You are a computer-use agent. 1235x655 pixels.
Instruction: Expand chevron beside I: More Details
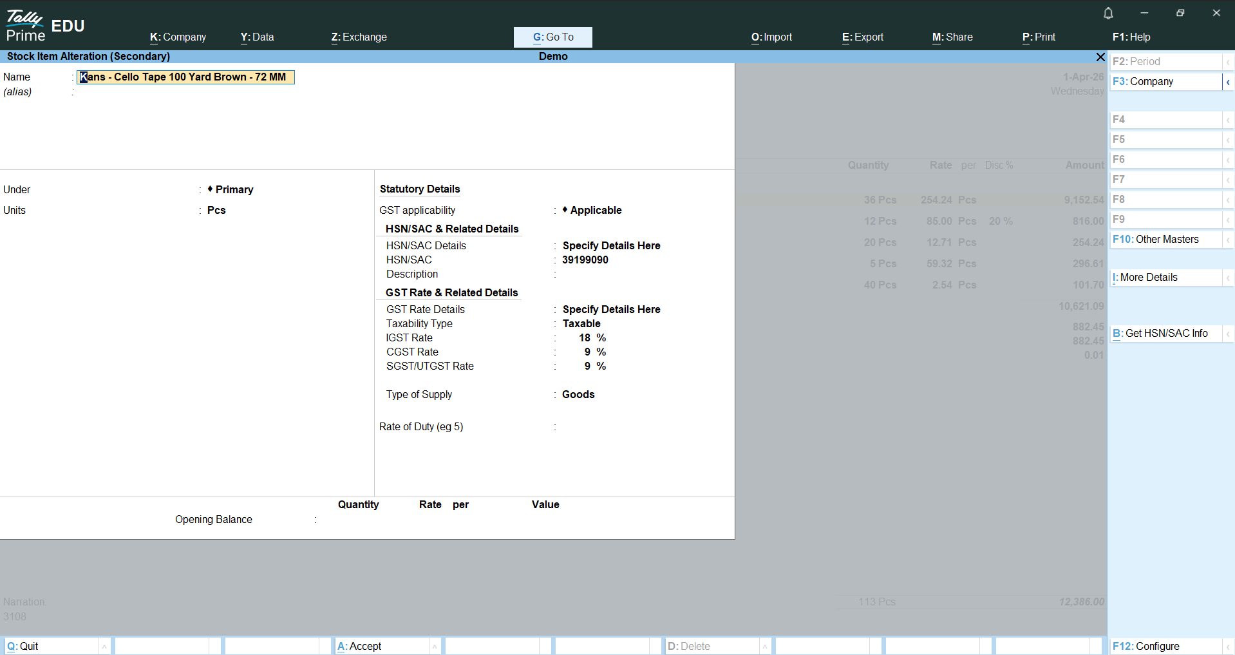point(1228,278)
